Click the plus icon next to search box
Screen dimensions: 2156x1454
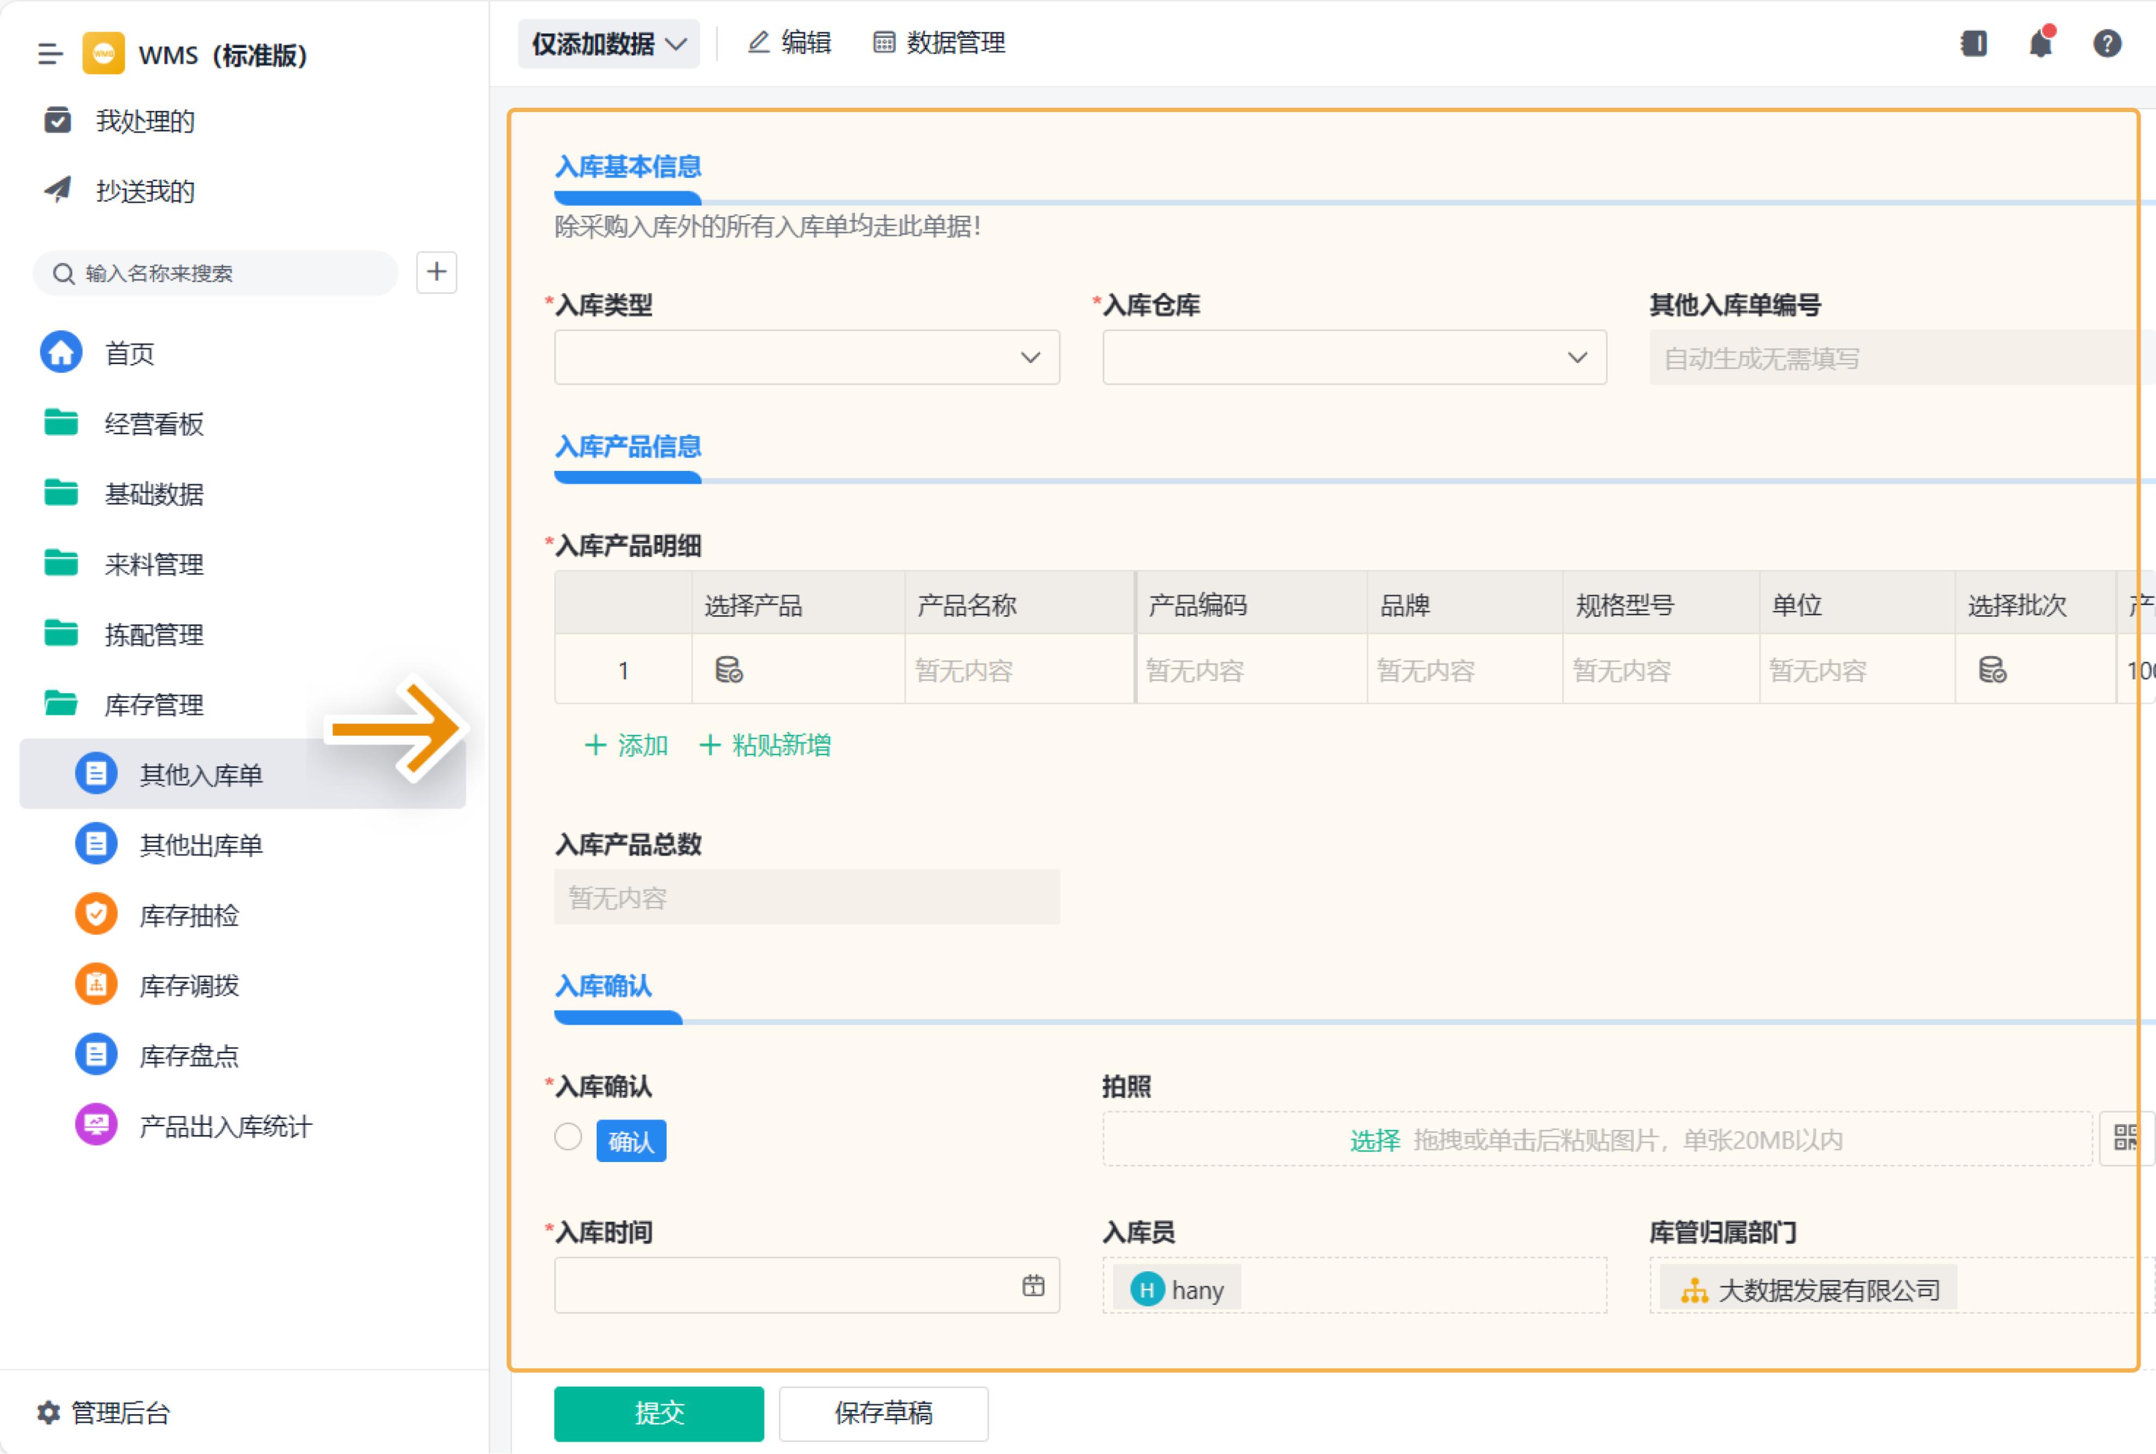(436, 273)
